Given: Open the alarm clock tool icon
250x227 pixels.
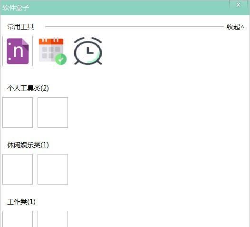Looking at the screenshot, I should click(88, 51).
